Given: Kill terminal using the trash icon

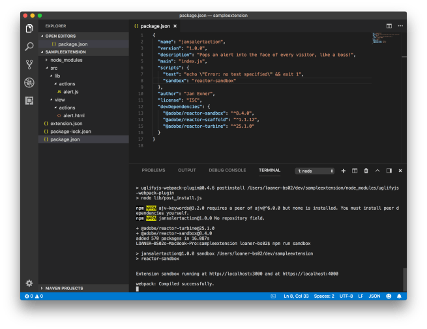Looking at the screenshot, I should (366, 171).
